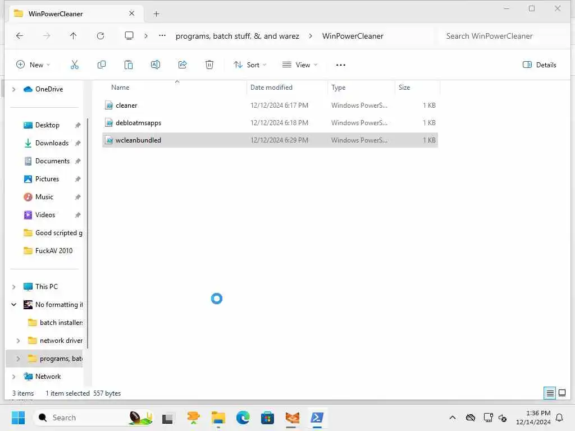Click the Cut scissors icon
Screen dimensions: 575x431
pyautogui.click(x=75, y=65)
